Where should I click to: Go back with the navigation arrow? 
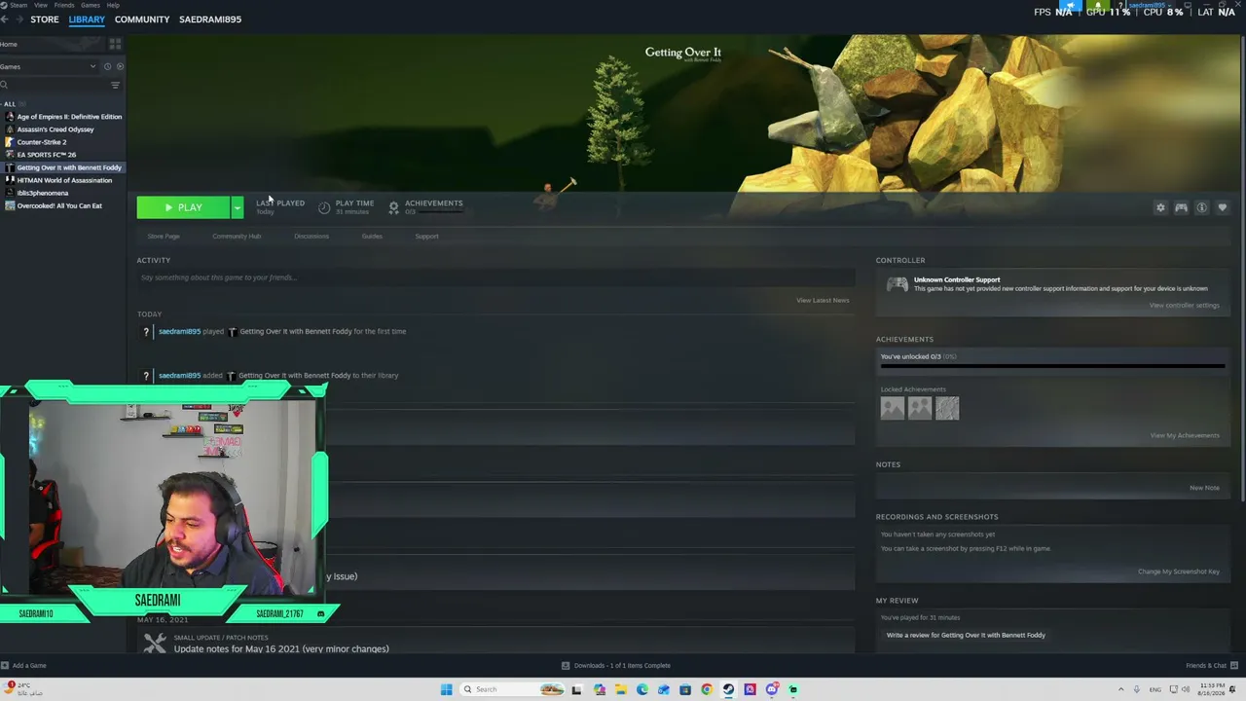pyautogui.click(x=5, y=19)
